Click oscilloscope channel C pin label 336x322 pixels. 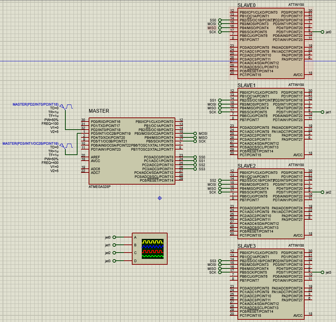pos(135,253)
